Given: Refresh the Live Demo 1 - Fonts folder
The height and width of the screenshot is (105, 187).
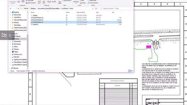Looking at the screenshot, I should [x=96, y=8].
